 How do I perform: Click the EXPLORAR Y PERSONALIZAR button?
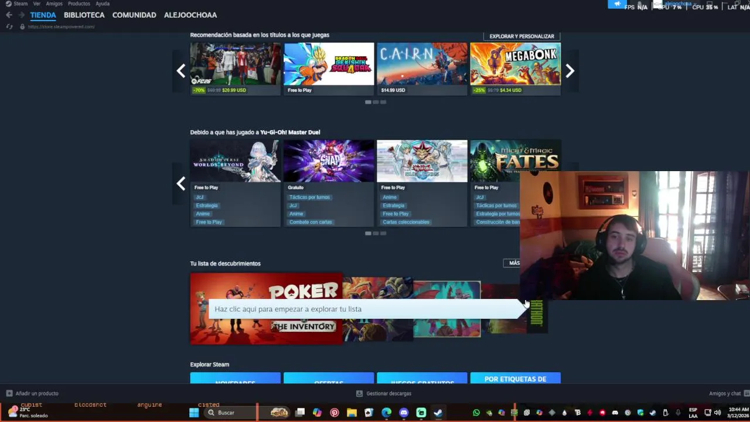click(x=521, y=36)
